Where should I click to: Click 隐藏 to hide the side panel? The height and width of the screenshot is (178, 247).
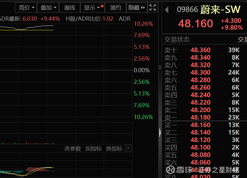tap(137, 7)
